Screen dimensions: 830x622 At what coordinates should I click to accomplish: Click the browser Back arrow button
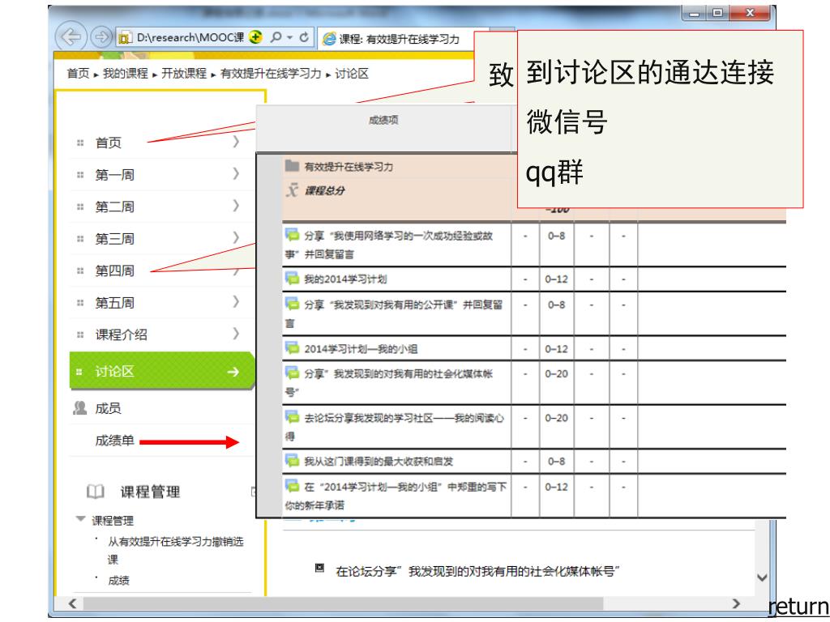(x=71, y=37)
